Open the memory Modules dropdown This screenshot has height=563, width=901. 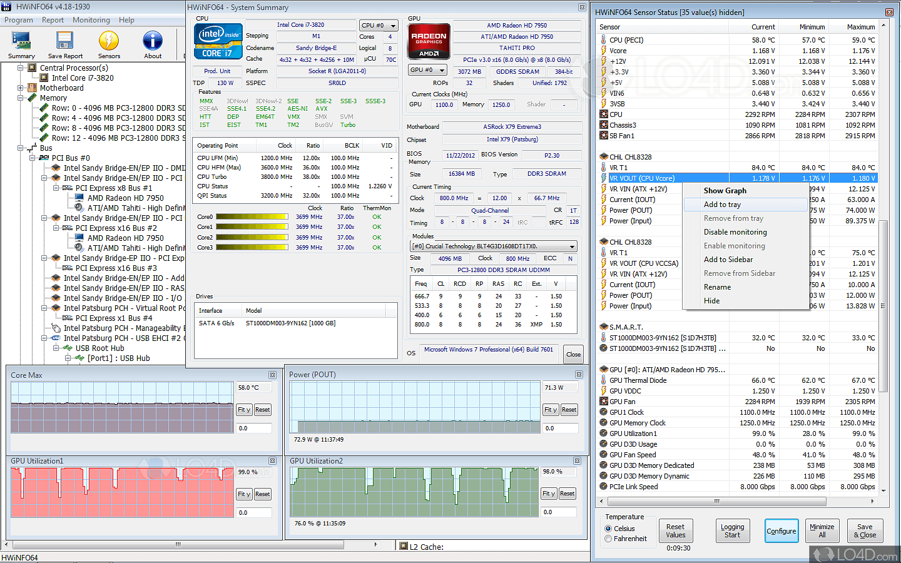pos(493,246)
